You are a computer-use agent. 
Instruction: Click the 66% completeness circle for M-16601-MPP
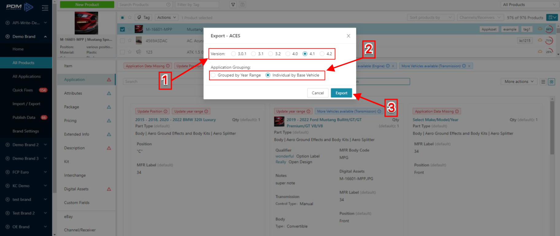549,29
